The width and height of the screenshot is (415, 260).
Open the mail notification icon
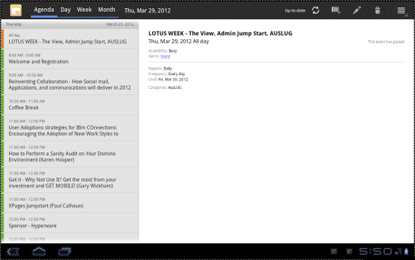point(334,252)
